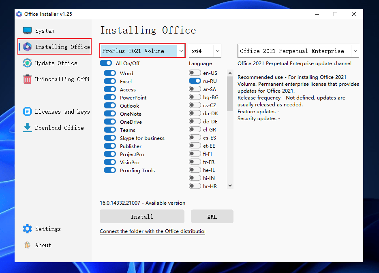Turn off the ru-RU language switch
Viewport: 379px width, 273px height.
click(195, 81)
